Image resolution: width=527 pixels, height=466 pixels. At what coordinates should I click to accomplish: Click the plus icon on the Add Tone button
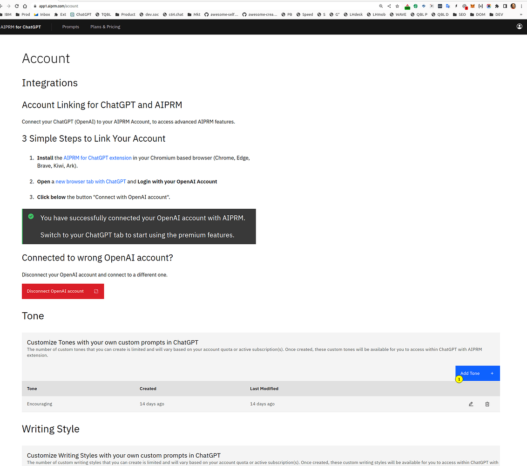click(492, 373)
